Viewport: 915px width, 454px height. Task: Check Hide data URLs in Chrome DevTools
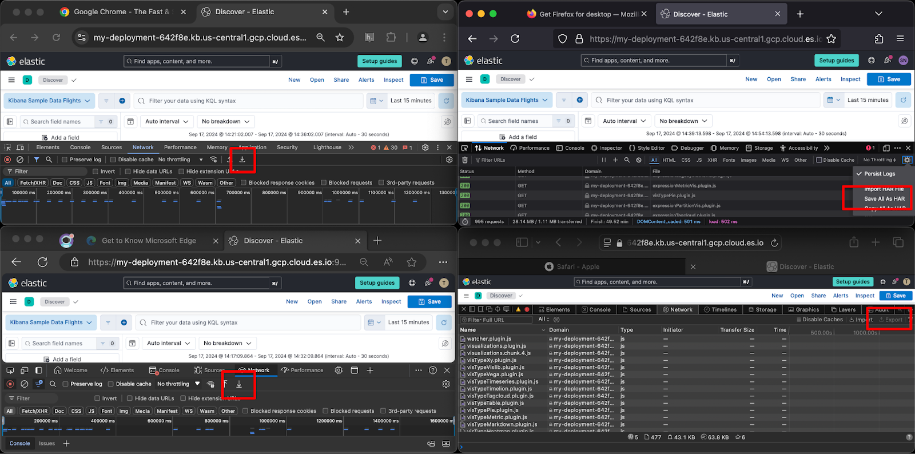[x=128, y=172]
